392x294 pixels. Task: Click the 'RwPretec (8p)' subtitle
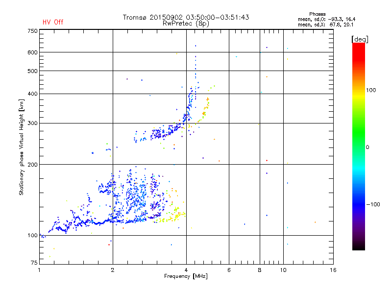tap(186, 24)
